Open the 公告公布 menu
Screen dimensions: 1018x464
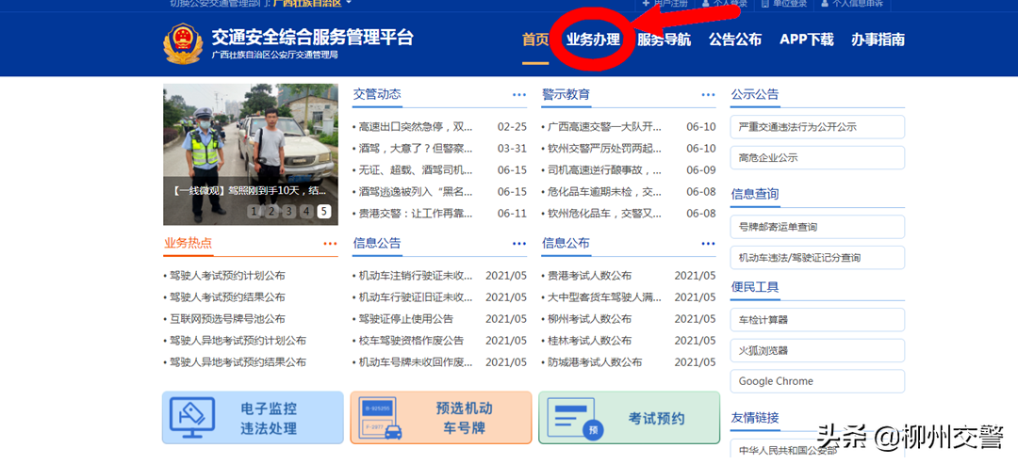click(x=735, y=40)
